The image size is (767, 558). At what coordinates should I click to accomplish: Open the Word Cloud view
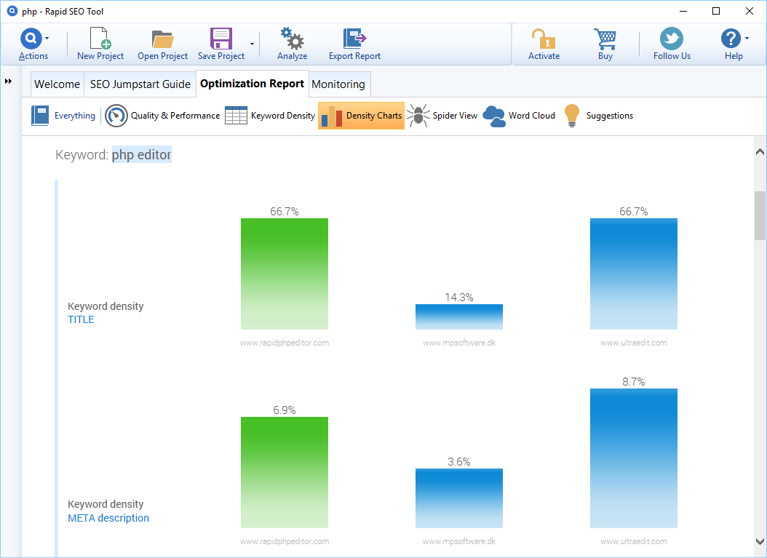pyautogui.click(x=519, y=116)
